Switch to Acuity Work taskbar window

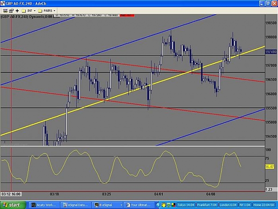[44, 205]
